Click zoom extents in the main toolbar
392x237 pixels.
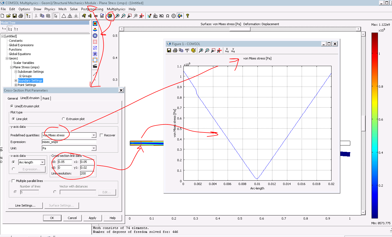(142, 16)
